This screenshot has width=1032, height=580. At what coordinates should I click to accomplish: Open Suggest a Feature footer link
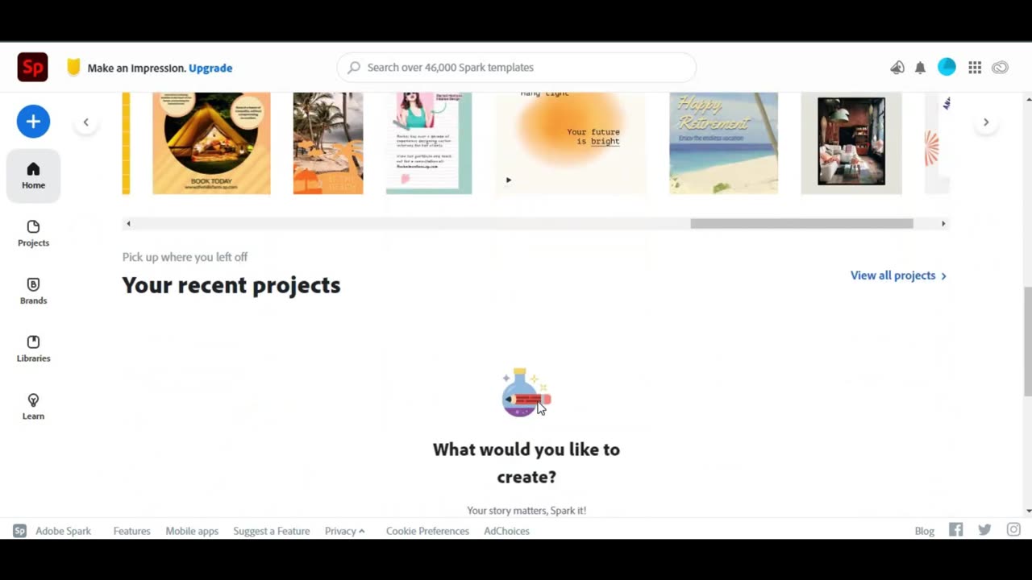(x=272, y=531)
